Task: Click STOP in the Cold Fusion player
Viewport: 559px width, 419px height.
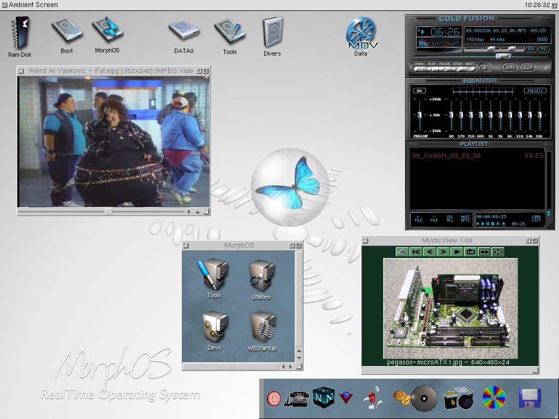Action: (457, 69)
